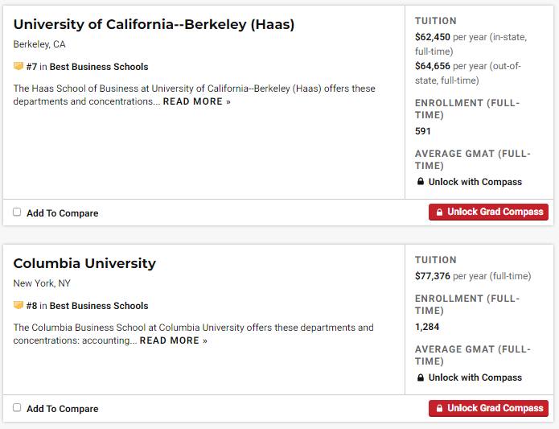Click Unlock with Compass text under Haas GMAT
Image resolution: width=559 pixels, height=429 pixels.
point(475,182)
